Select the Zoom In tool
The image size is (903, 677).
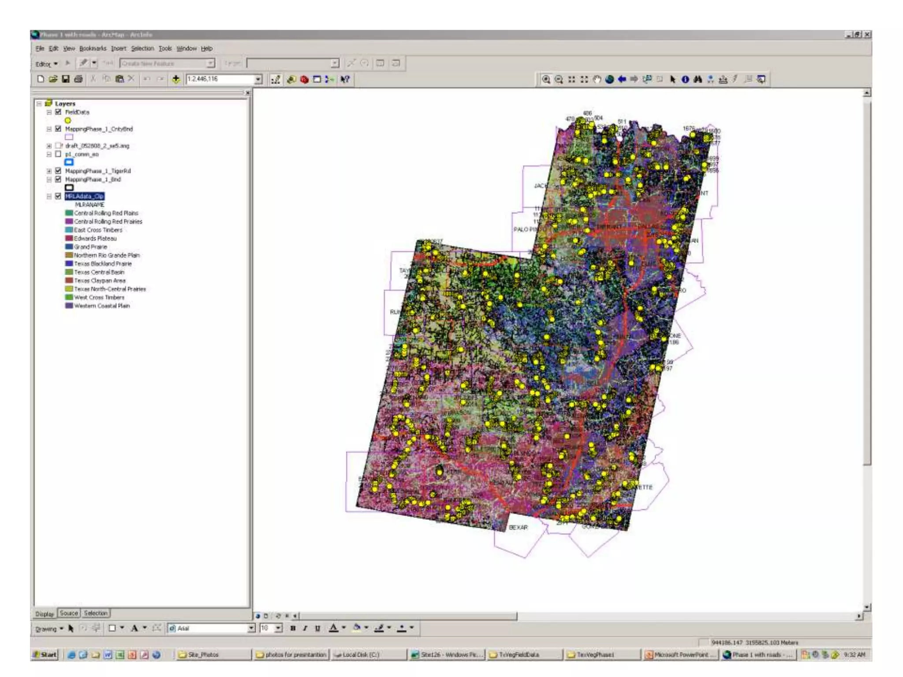546,79
